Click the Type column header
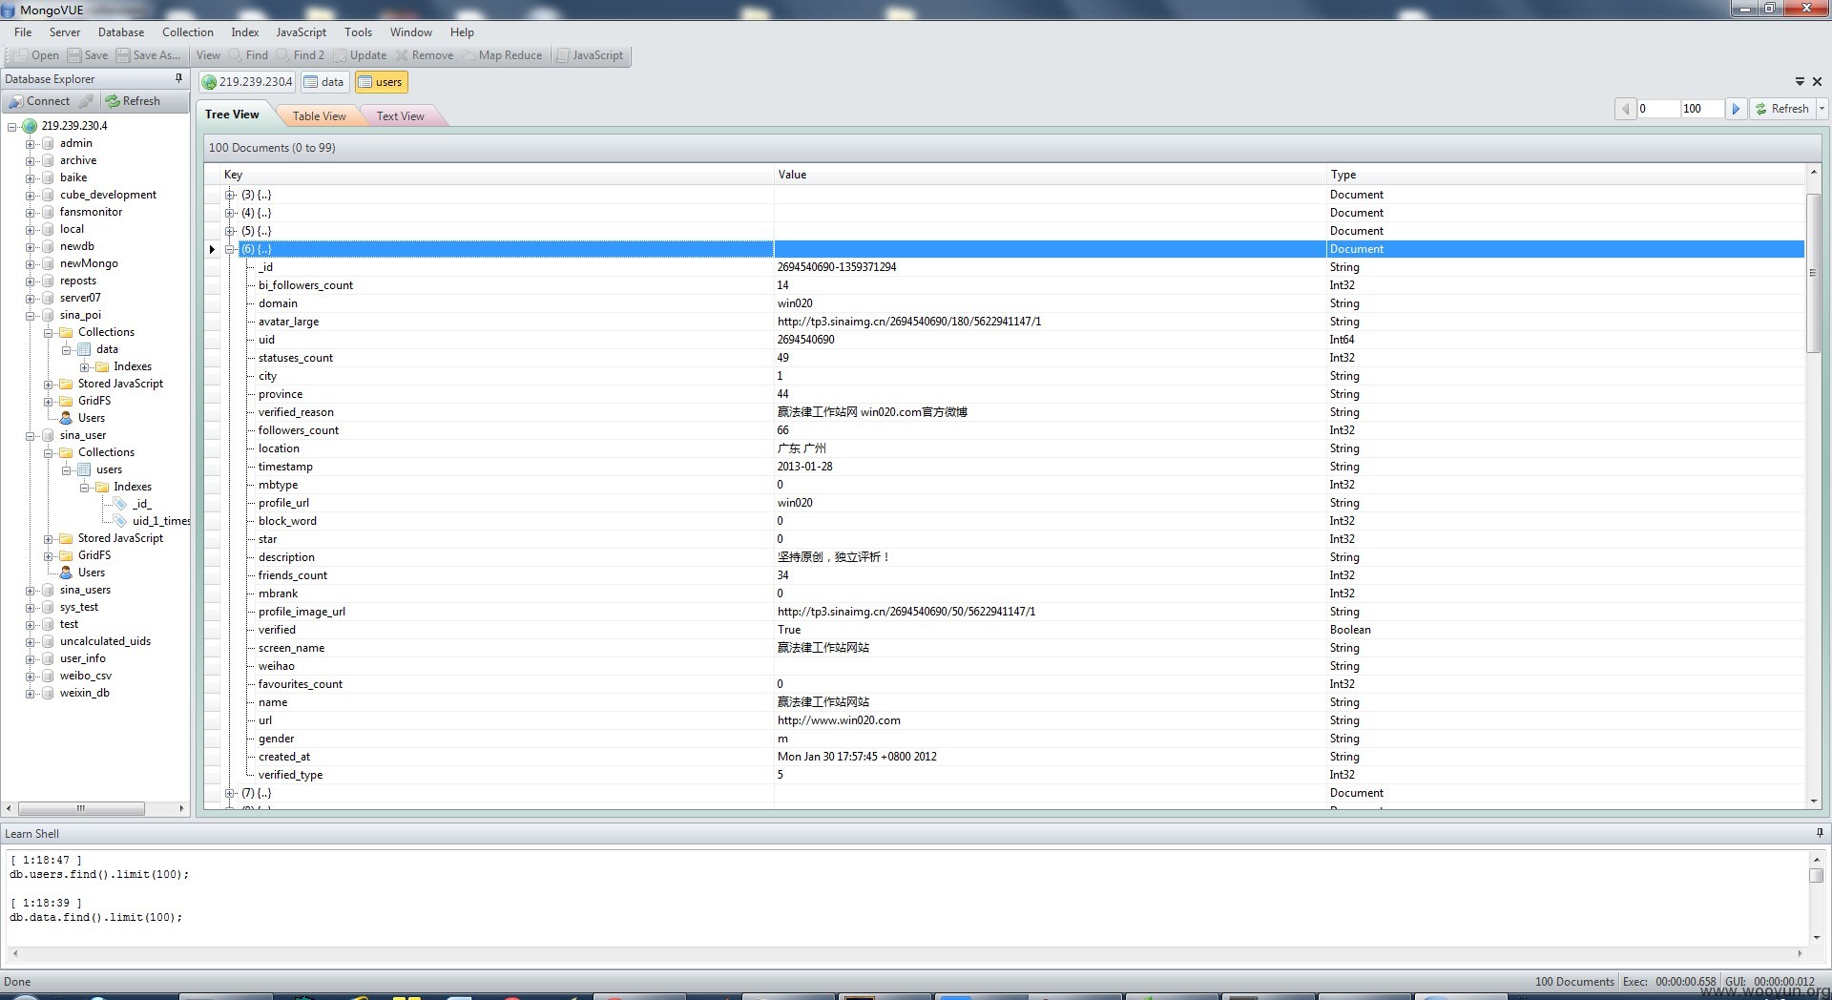Screen dimensions: 1832x1000 pos(1565,175)
